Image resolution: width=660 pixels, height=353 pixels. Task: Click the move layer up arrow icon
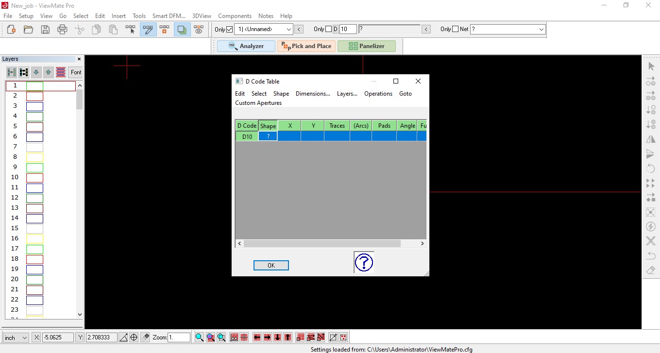(48, 72)
